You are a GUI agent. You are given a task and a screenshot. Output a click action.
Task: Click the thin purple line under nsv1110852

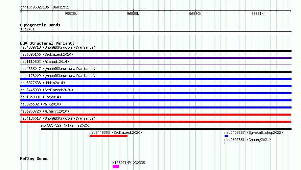(x=156, y=65)
